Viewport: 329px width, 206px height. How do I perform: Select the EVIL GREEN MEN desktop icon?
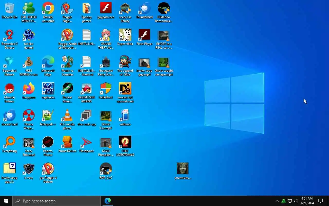coord(29,8)
